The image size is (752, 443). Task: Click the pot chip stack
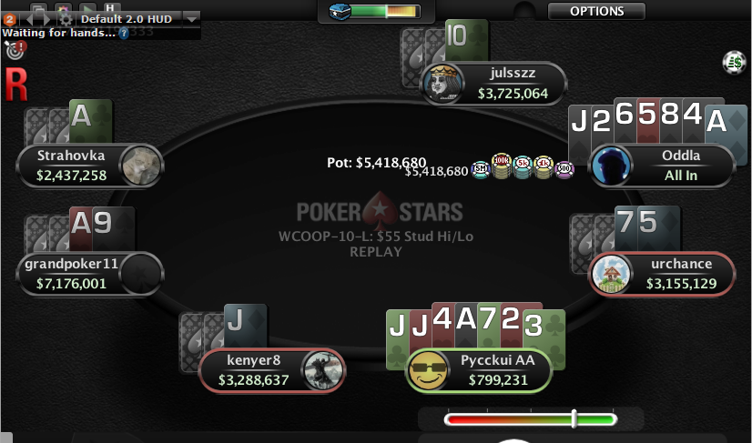[523, 167]
